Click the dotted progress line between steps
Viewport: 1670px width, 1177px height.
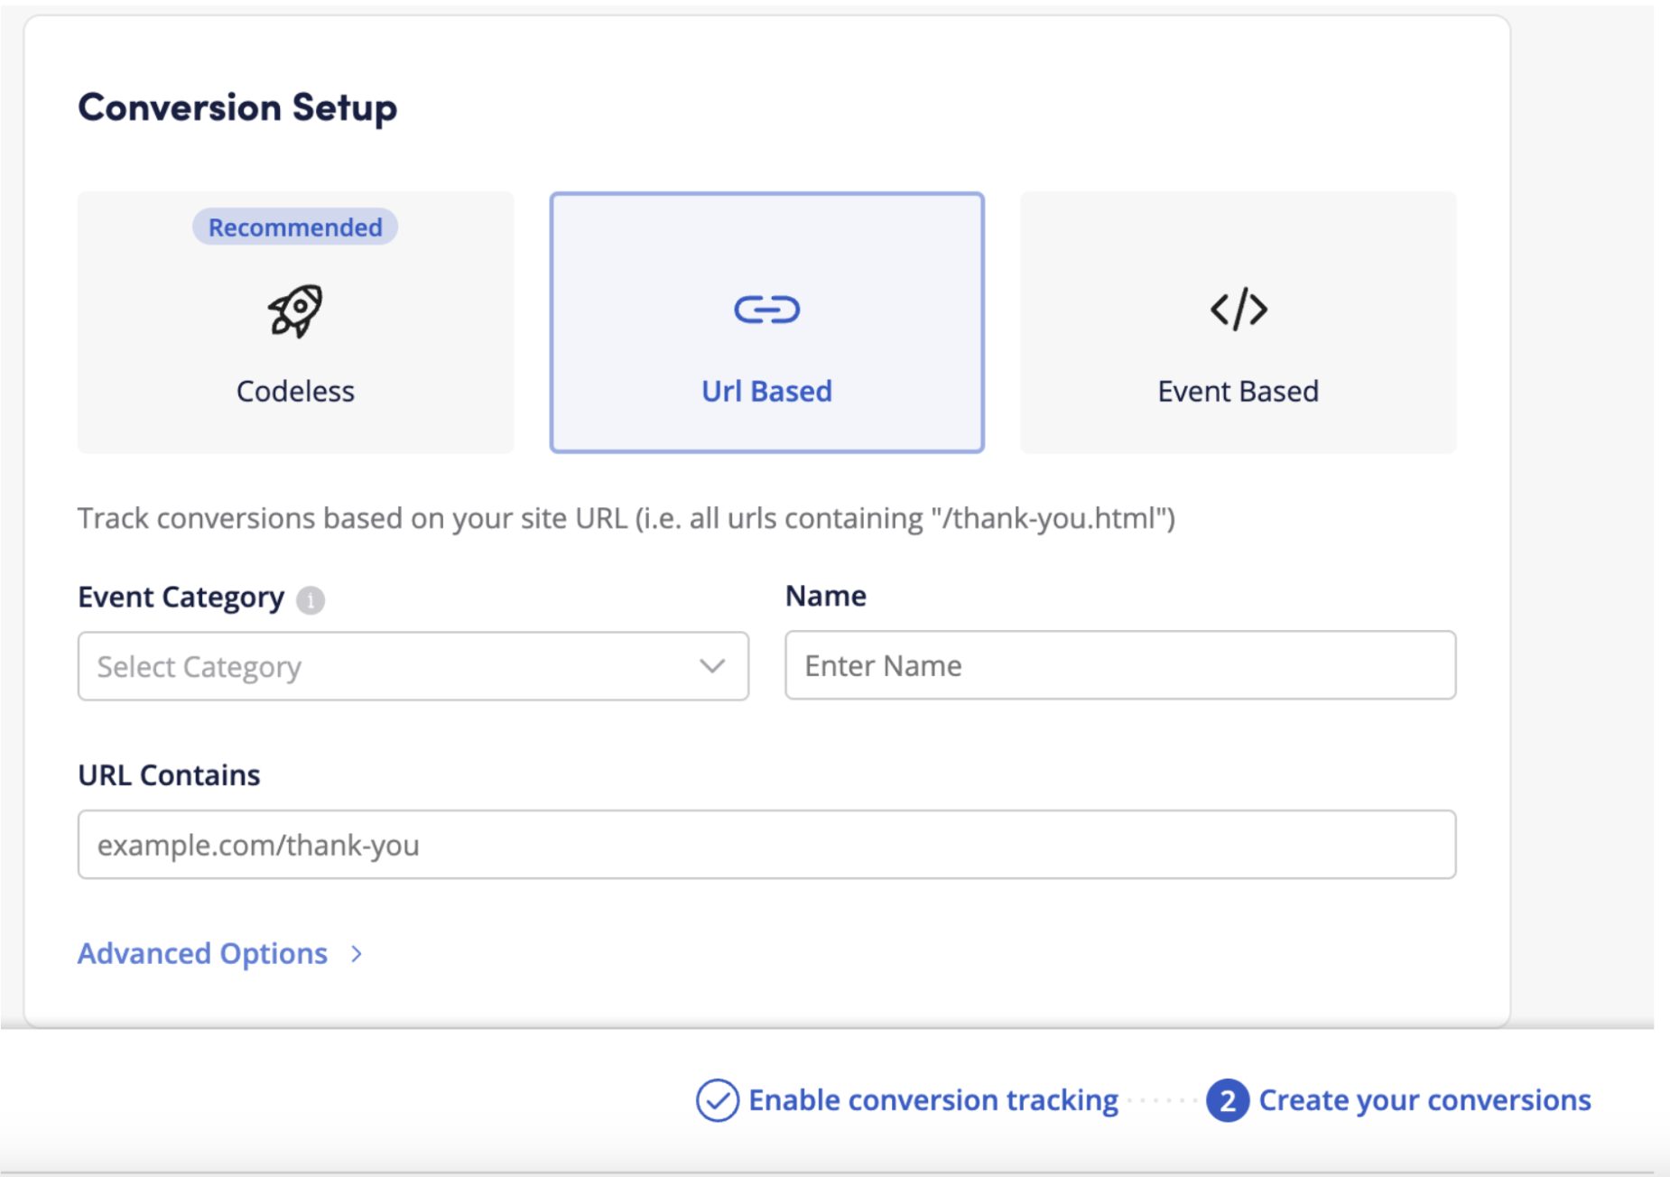1164,1100
